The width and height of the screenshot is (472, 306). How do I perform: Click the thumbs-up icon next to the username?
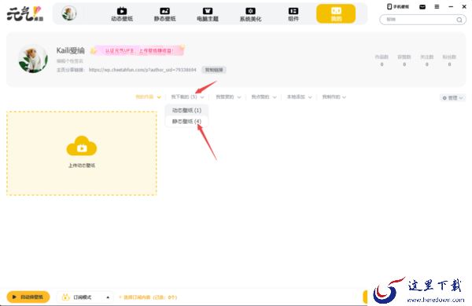tap(93, 51)
